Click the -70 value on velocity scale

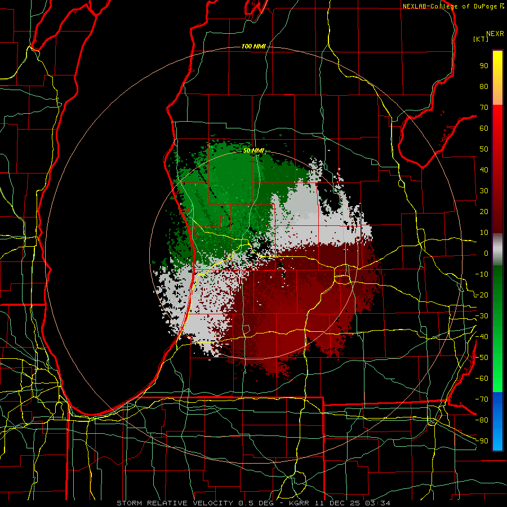[x=482, y=399]
